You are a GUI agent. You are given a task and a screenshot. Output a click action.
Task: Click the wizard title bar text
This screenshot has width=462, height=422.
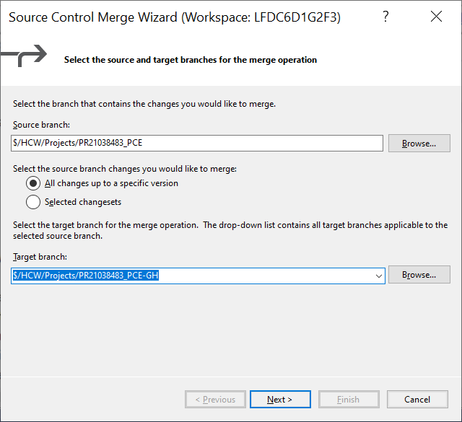(x=175, y=17)
